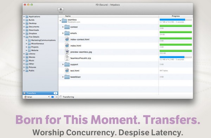Click the Transferring status text
Image resolution: width=211 pixels, height=138 pixels.
68,97
